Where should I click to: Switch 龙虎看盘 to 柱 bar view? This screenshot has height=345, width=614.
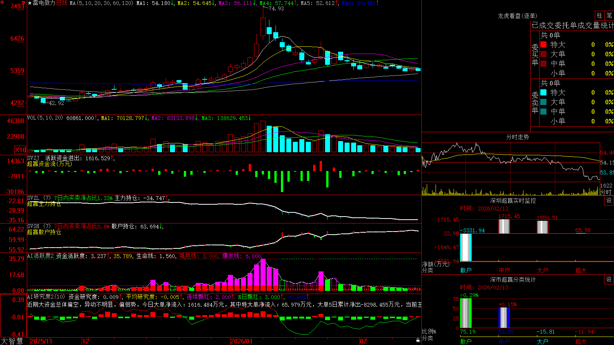(x=599, y=16)
